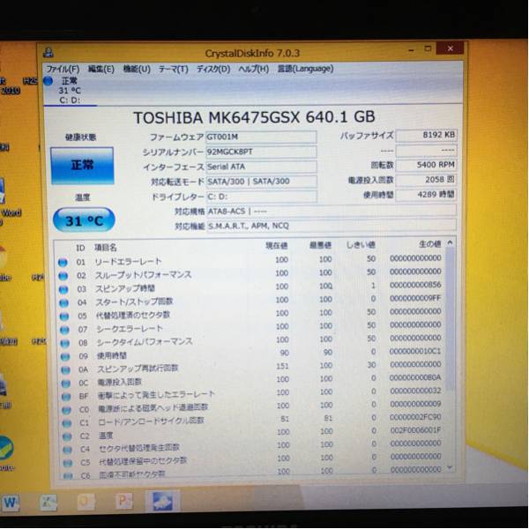Click the 現在値 column header
This screenshot has width=529, height=529.
(x=276, y=246)
